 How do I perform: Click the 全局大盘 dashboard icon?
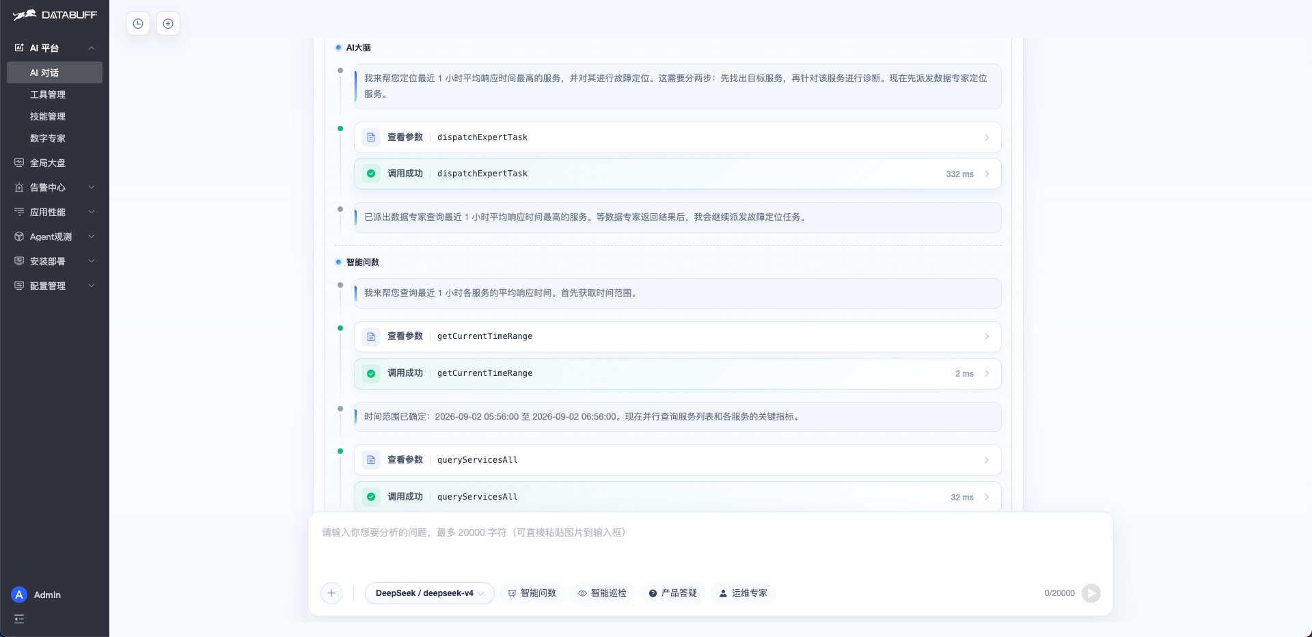[19, 163]
